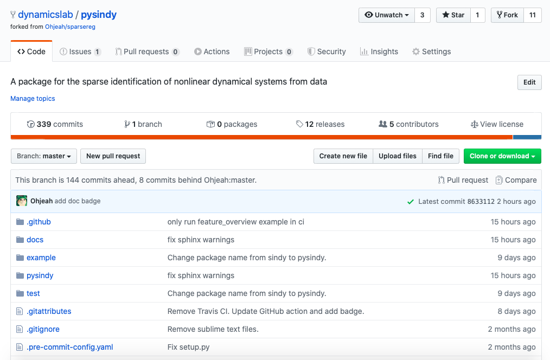
Task: Click the 'add doc badge' commit message
Action: [78, 201]
